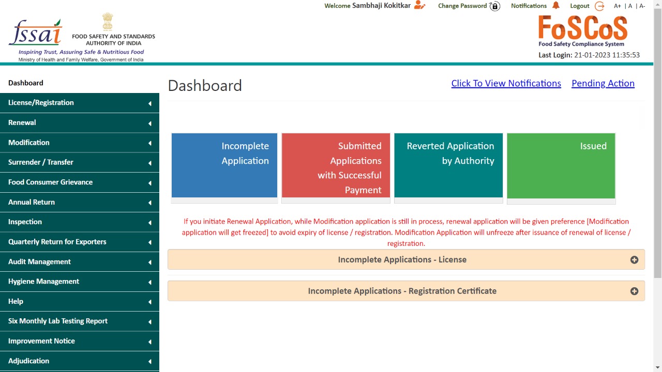Open the Adjudication sidebar menu
662x372 pixels.
click(80, 361)
